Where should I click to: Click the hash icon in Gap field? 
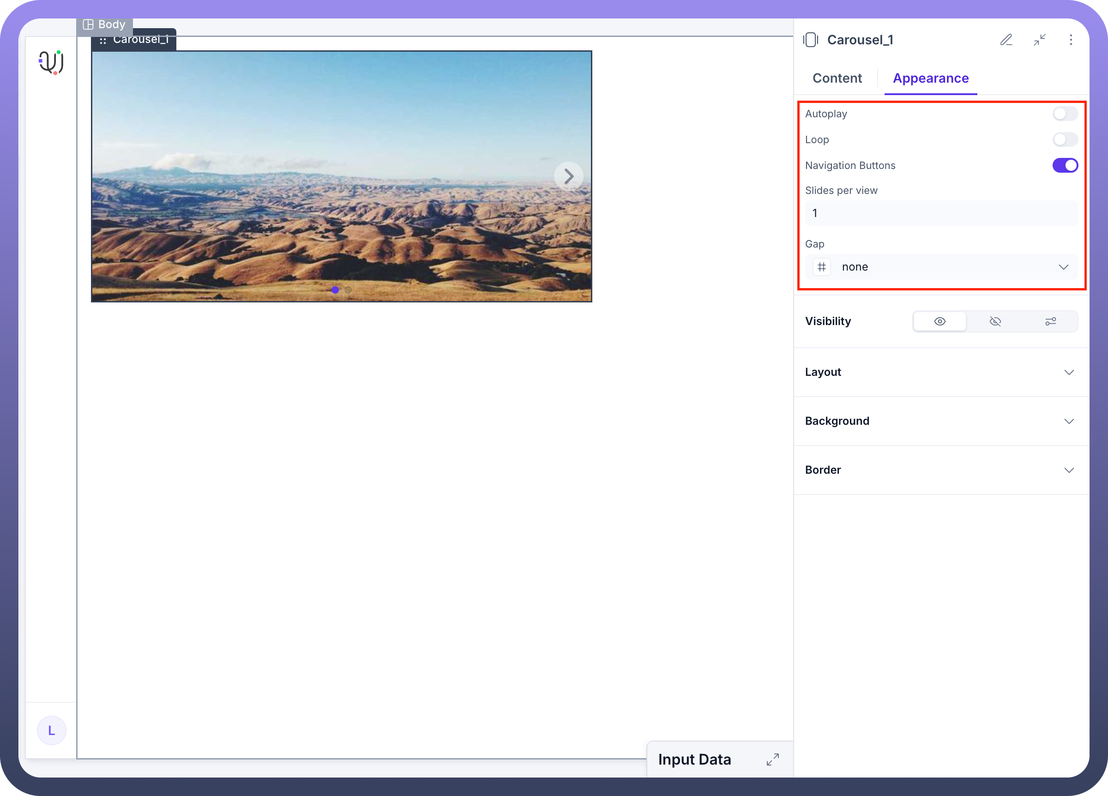pyautogui.click(x=822, y=267)
